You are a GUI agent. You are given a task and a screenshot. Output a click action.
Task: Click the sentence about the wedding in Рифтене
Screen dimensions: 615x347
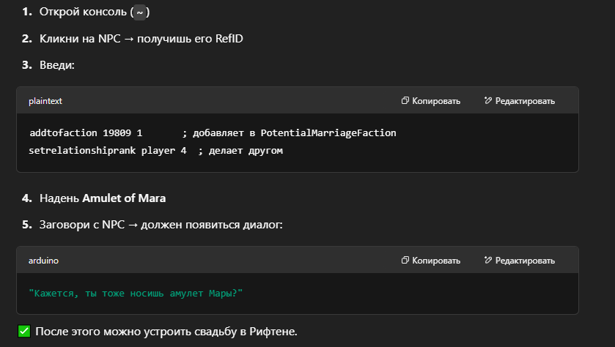click(166, 332)
